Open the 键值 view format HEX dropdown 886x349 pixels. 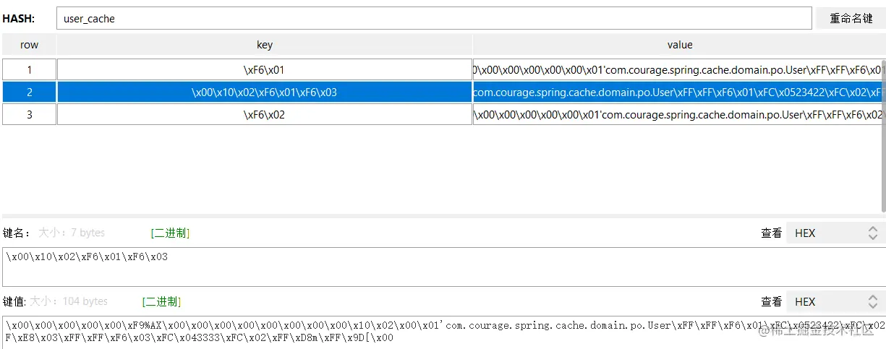tap(836, 301)
